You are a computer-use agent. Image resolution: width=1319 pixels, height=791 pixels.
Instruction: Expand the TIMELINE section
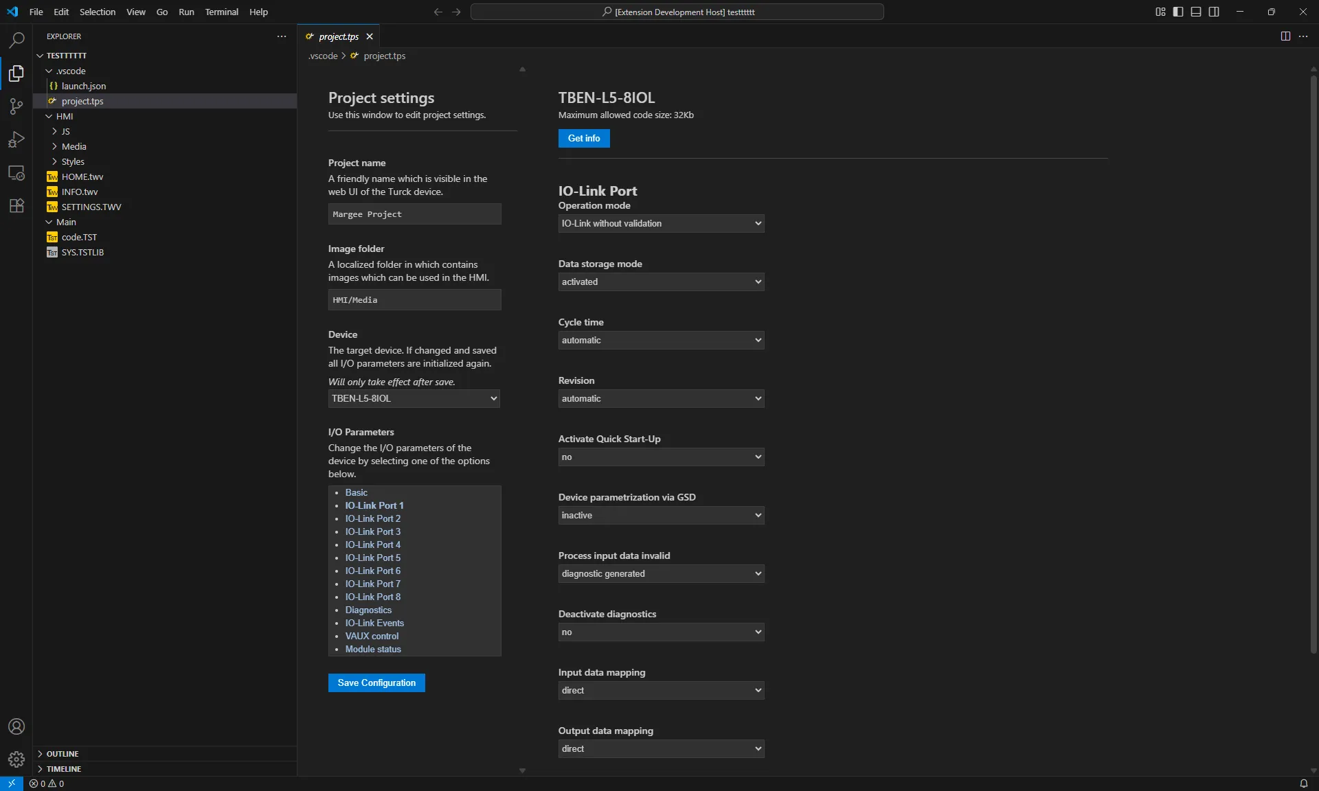click(165, 768)
